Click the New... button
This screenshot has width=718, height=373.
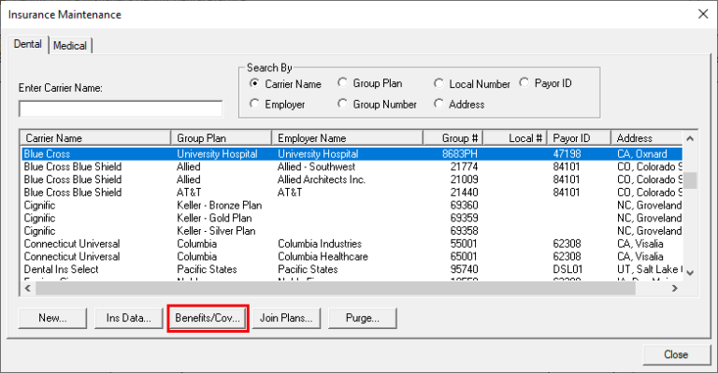tap(52, 318)
